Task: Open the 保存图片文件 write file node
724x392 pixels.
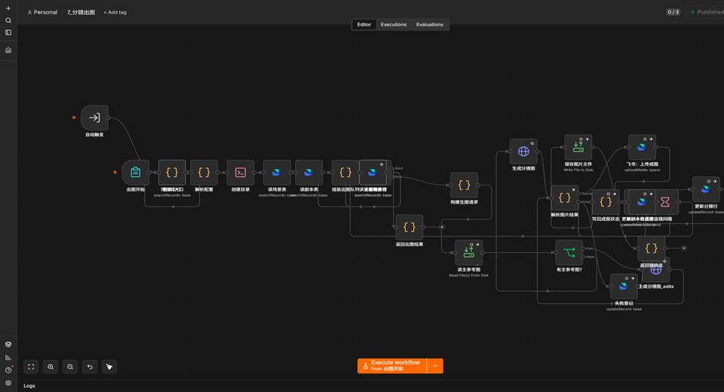Action: click(578, 147)
